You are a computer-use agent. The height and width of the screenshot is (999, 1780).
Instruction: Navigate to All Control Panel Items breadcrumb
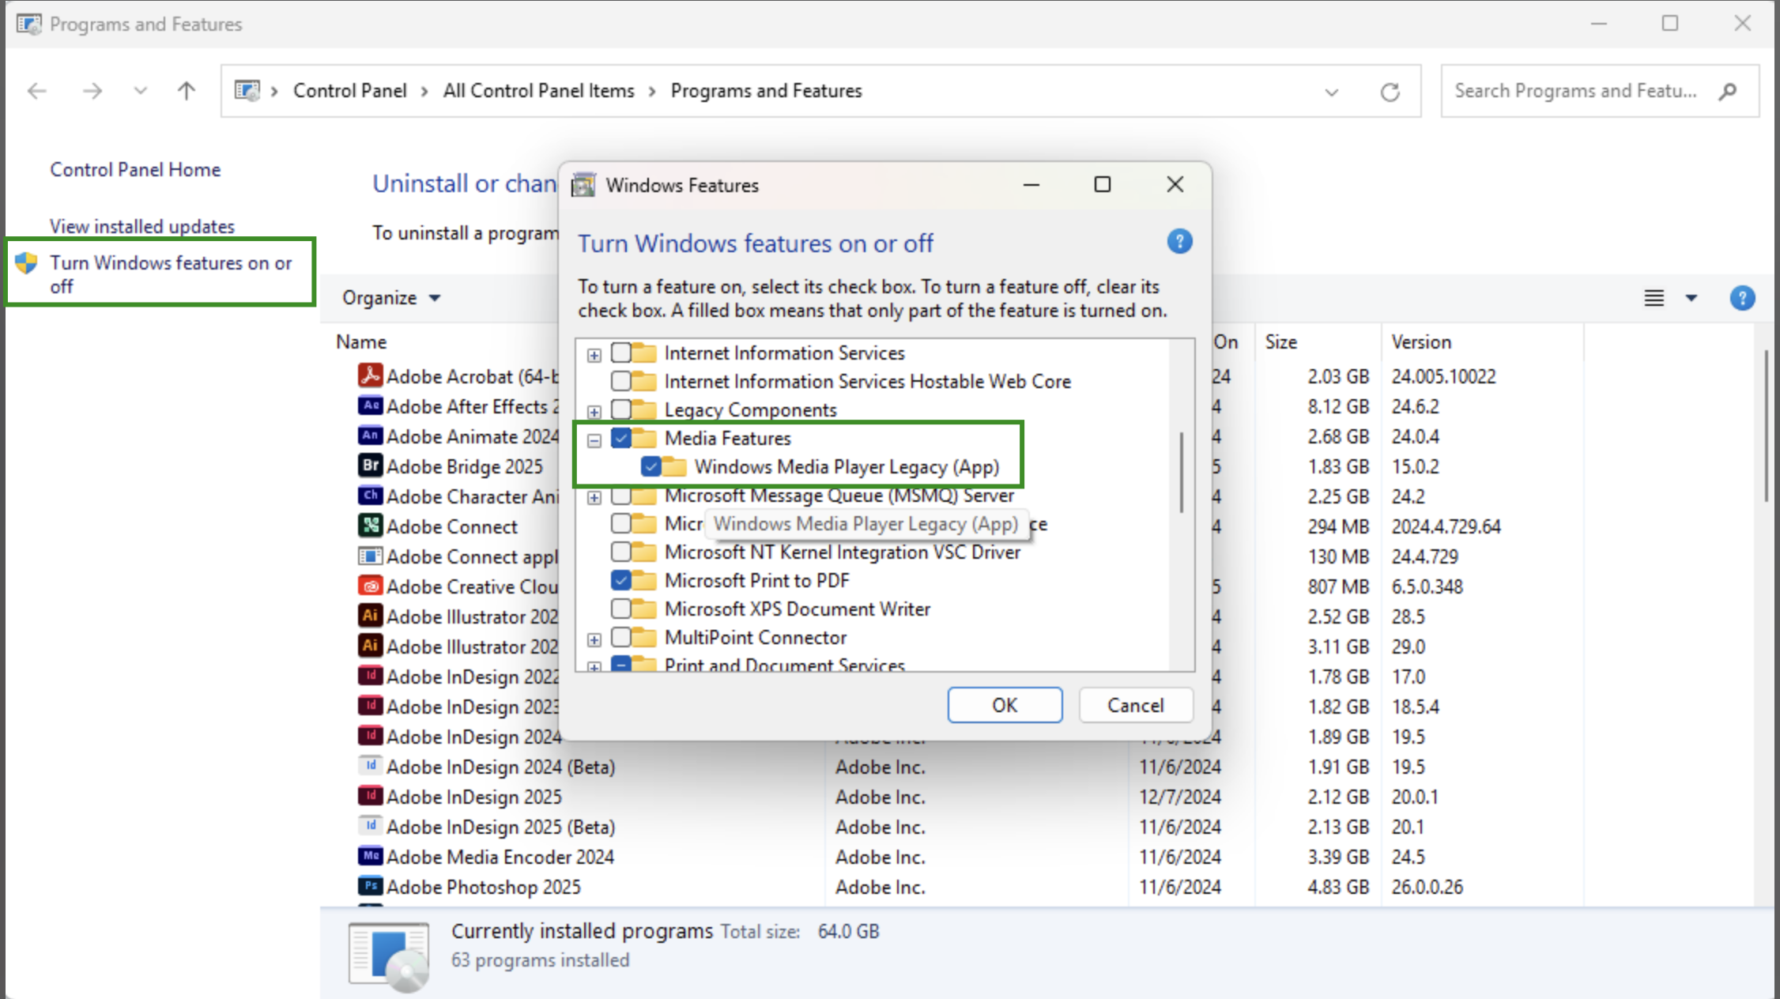[x=538, y=90]
